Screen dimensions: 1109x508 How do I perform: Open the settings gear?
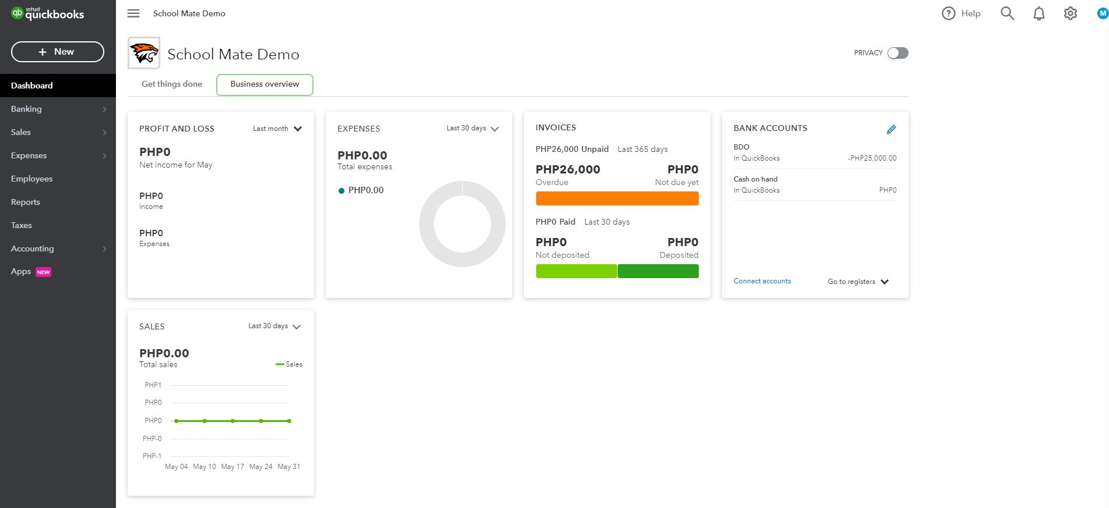point(1071,13)
